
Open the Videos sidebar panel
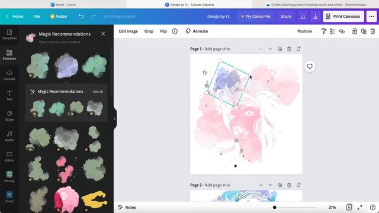point(9,156)
